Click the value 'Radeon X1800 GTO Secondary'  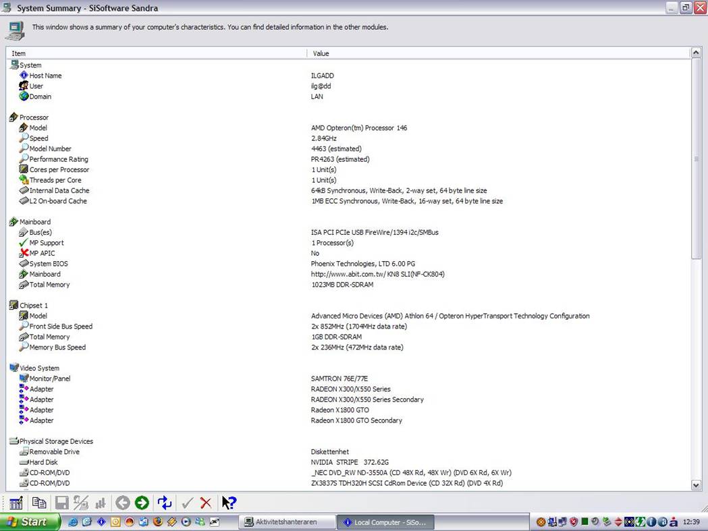click(356, 420)
